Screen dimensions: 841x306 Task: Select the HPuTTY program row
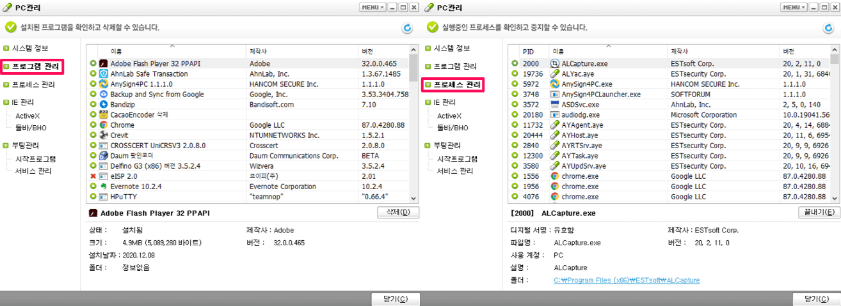click(x=248, y=196)
